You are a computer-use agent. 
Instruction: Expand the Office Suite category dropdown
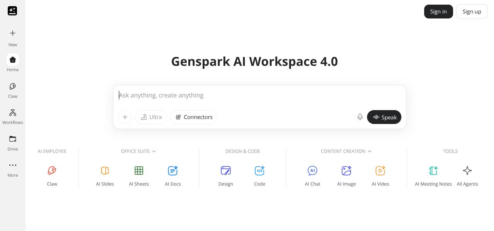(139, 151)
